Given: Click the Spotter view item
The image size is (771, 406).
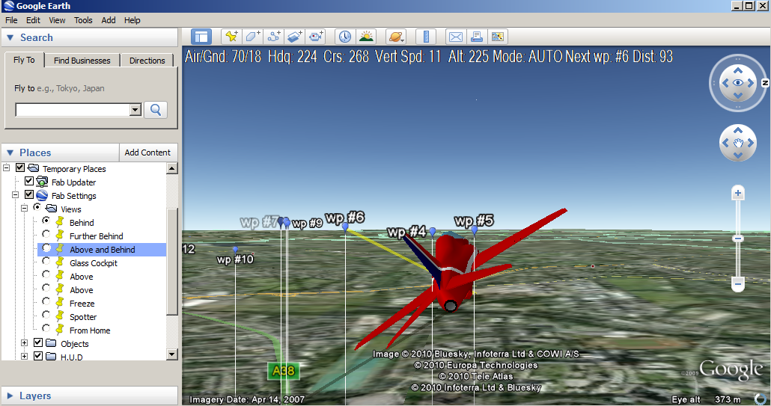Looking at the screenshot, I should (x=83, y=317).
